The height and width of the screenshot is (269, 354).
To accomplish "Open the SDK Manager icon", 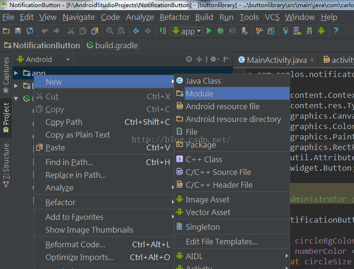I will coord(309,31).
